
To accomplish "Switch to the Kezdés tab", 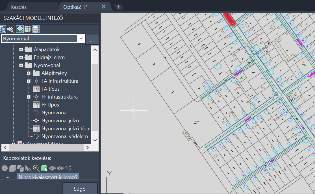I will [x=19, y=7].
